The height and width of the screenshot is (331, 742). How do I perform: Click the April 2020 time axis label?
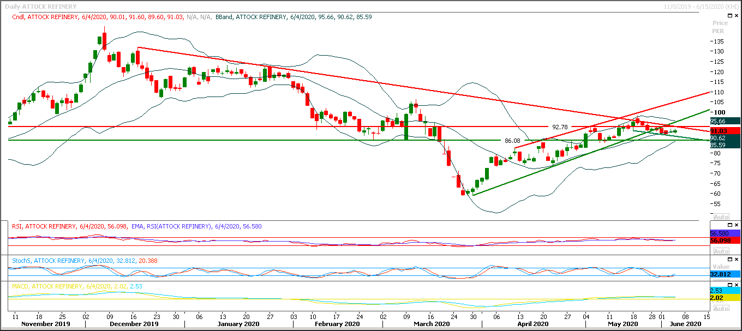coord(533,323)
